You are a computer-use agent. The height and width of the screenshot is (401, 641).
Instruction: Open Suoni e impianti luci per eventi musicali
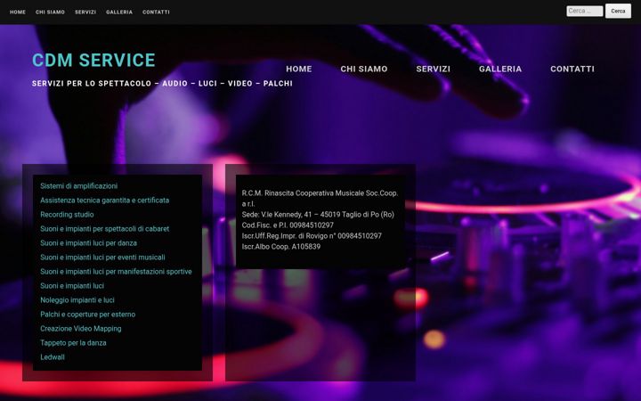(x=102, y=258)
